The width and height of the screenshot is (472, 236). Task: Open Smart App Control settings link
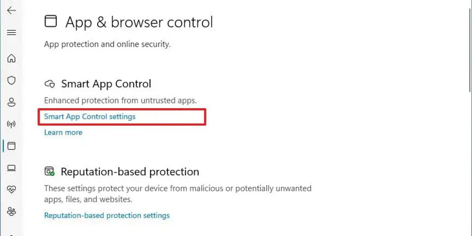(90, 117)
